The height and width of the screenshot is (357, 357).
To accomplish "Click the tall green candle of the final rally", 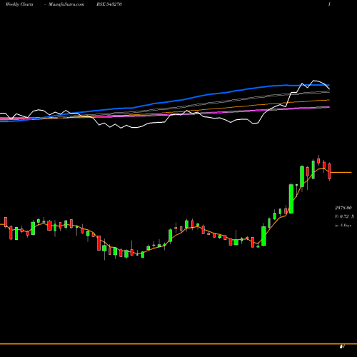I will click(x=291, y=198).
